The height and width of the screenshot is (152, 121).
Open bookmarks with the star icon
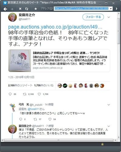[35, 9]
